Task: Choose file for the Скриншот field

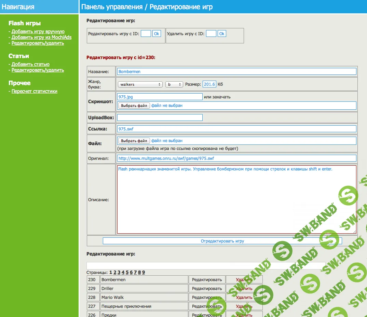Action: click(x=134, y=106)
